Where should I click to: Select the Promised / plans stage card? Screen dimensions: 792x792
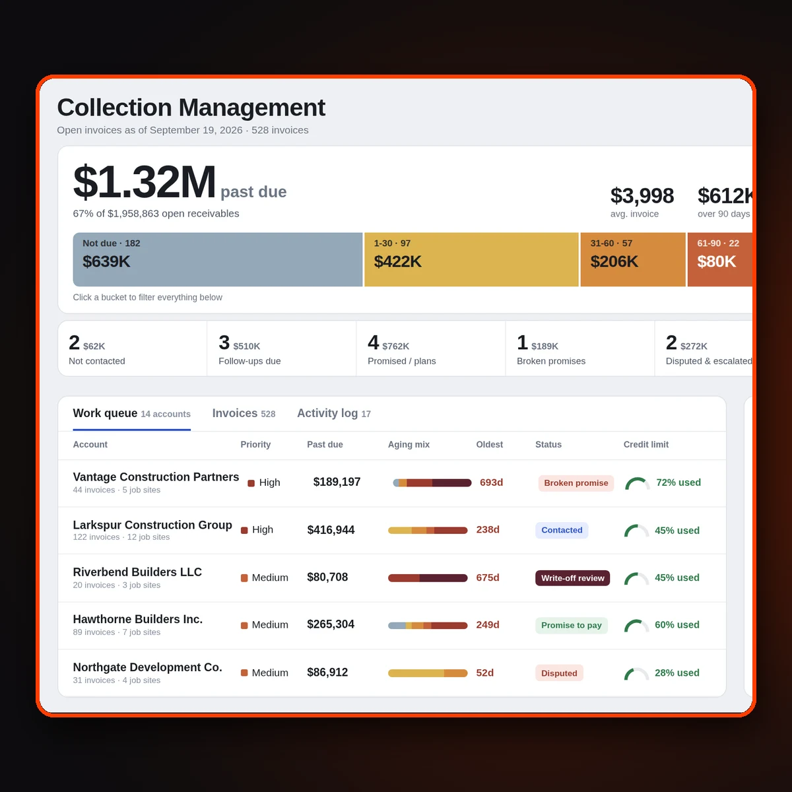pos(431,348)
